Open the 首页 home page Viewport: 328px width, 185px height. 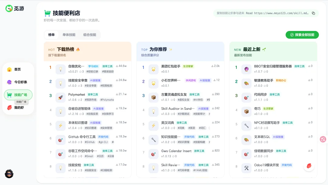18,69
